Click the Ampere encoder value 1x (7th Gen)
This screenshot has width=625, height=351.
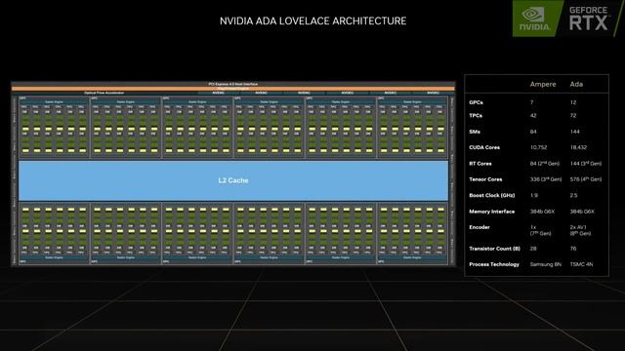click(x=540, y=230)
